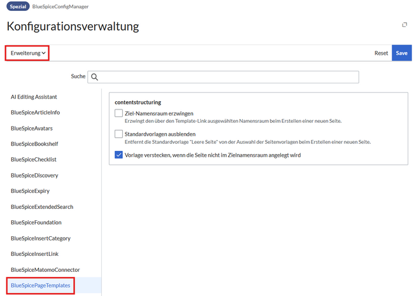Open BlueSpiceArticleInfo settings
414x296 pixels.
click(44, 113)
